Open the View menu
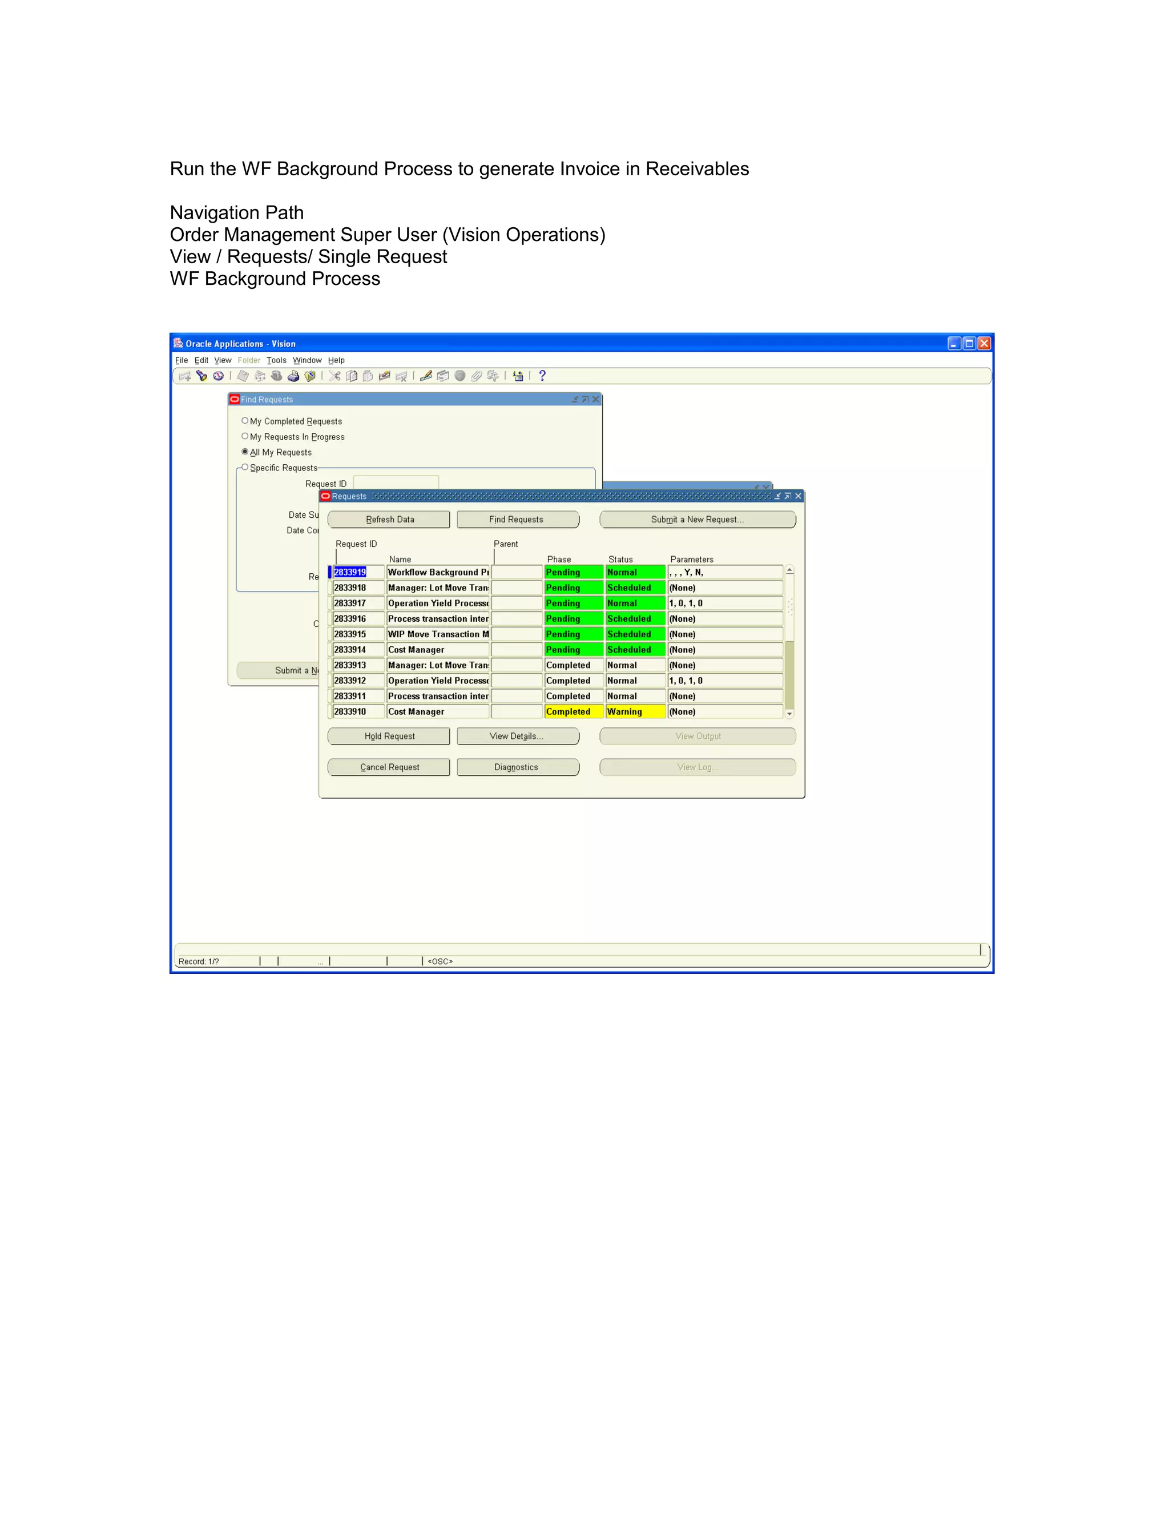The image size is (1169, 1513). 223,360
